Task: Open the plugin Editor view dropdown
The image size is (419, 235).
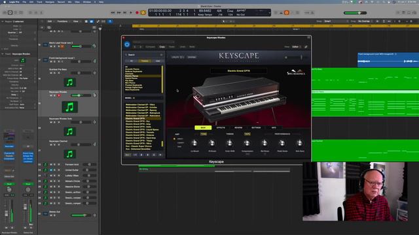Action: 297,46
